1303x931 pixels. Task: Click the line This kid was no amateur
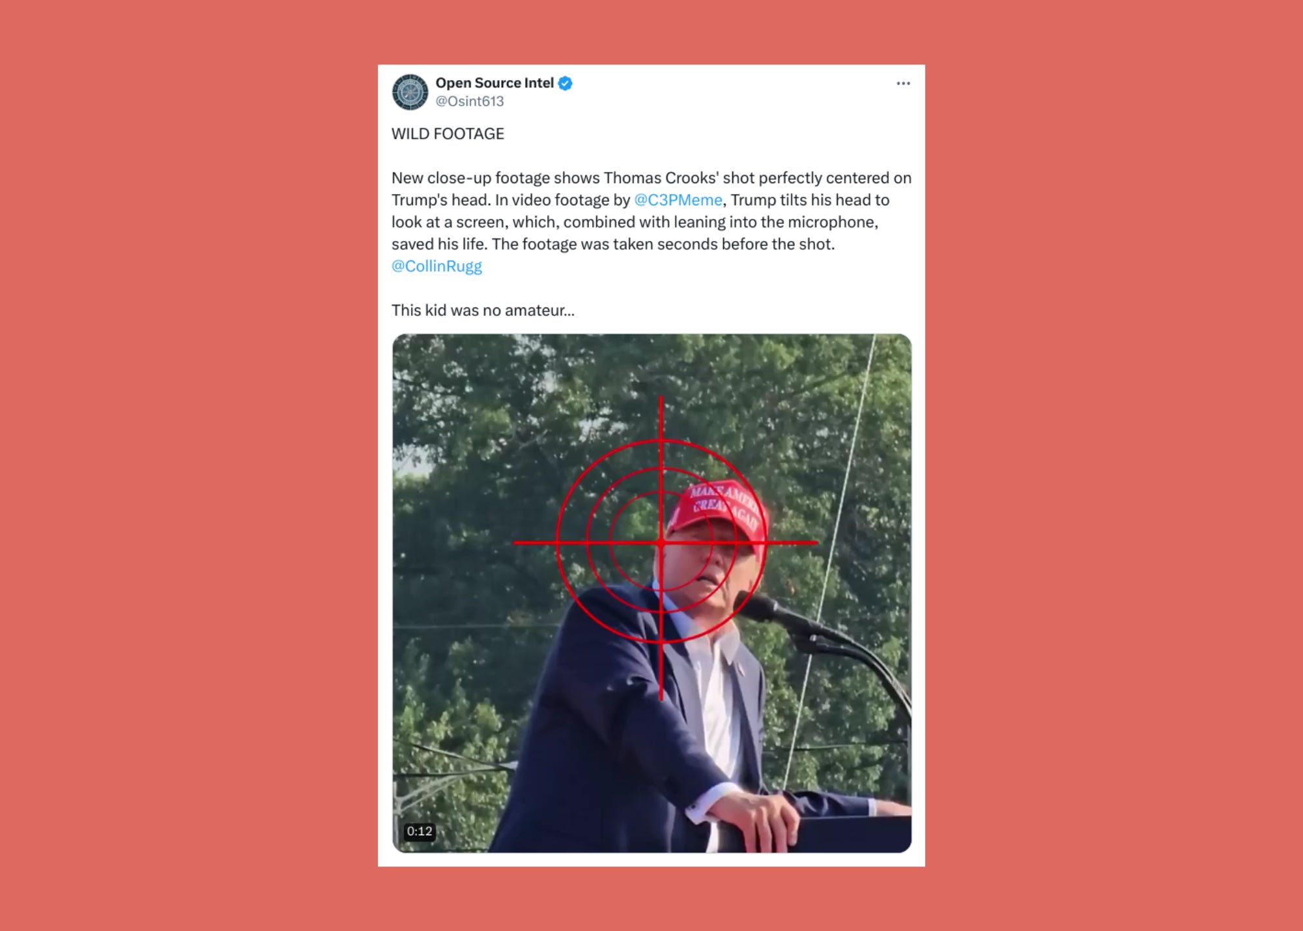[x=483, y=311]
